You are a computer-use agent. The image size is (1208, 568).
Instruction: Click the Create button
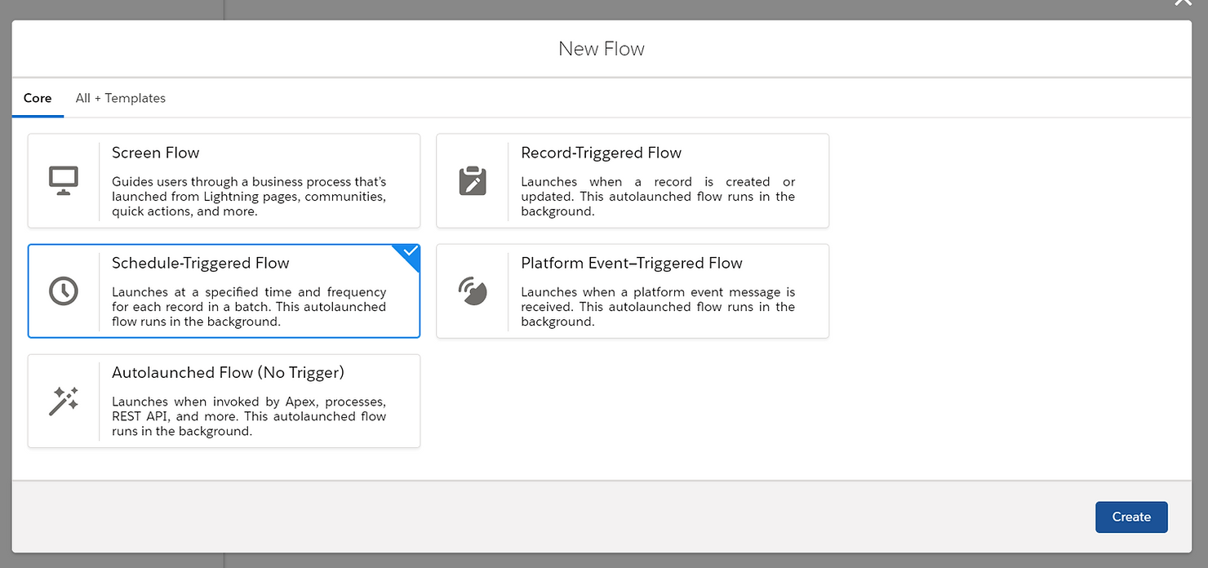[x=1131, y=517]
